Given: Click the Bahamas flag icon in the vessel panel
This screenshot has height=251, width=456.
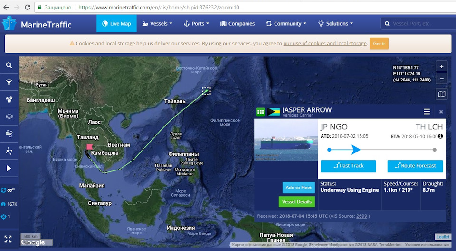Looking at the screenshot, I should click(274, 112).
